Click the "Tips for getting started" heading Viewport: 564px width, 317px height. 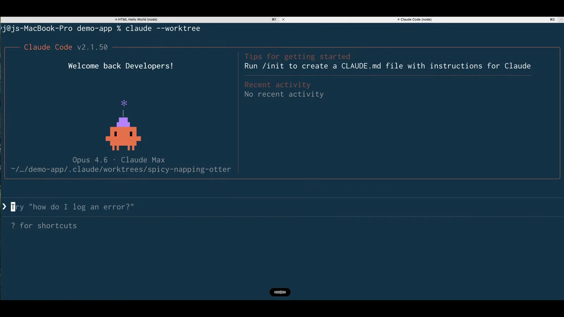[x=297, y=56]
